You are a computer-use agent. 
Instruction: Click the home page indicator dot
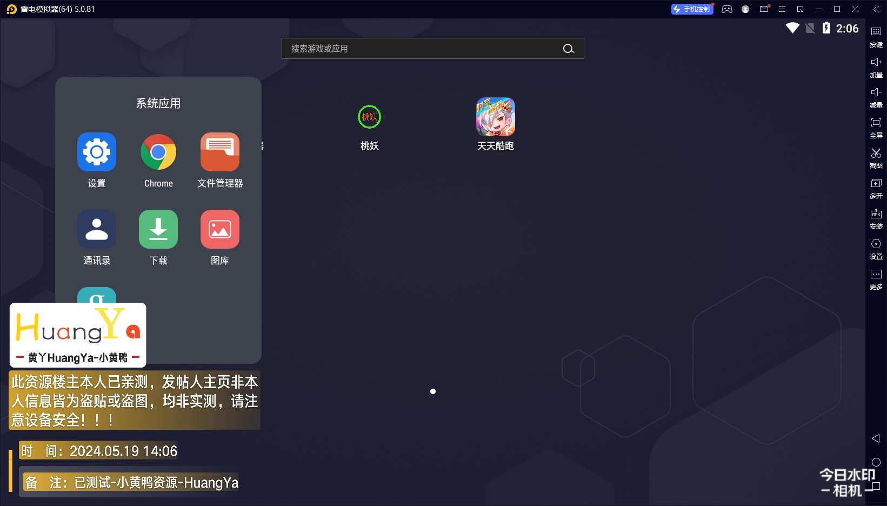(433, 391)
